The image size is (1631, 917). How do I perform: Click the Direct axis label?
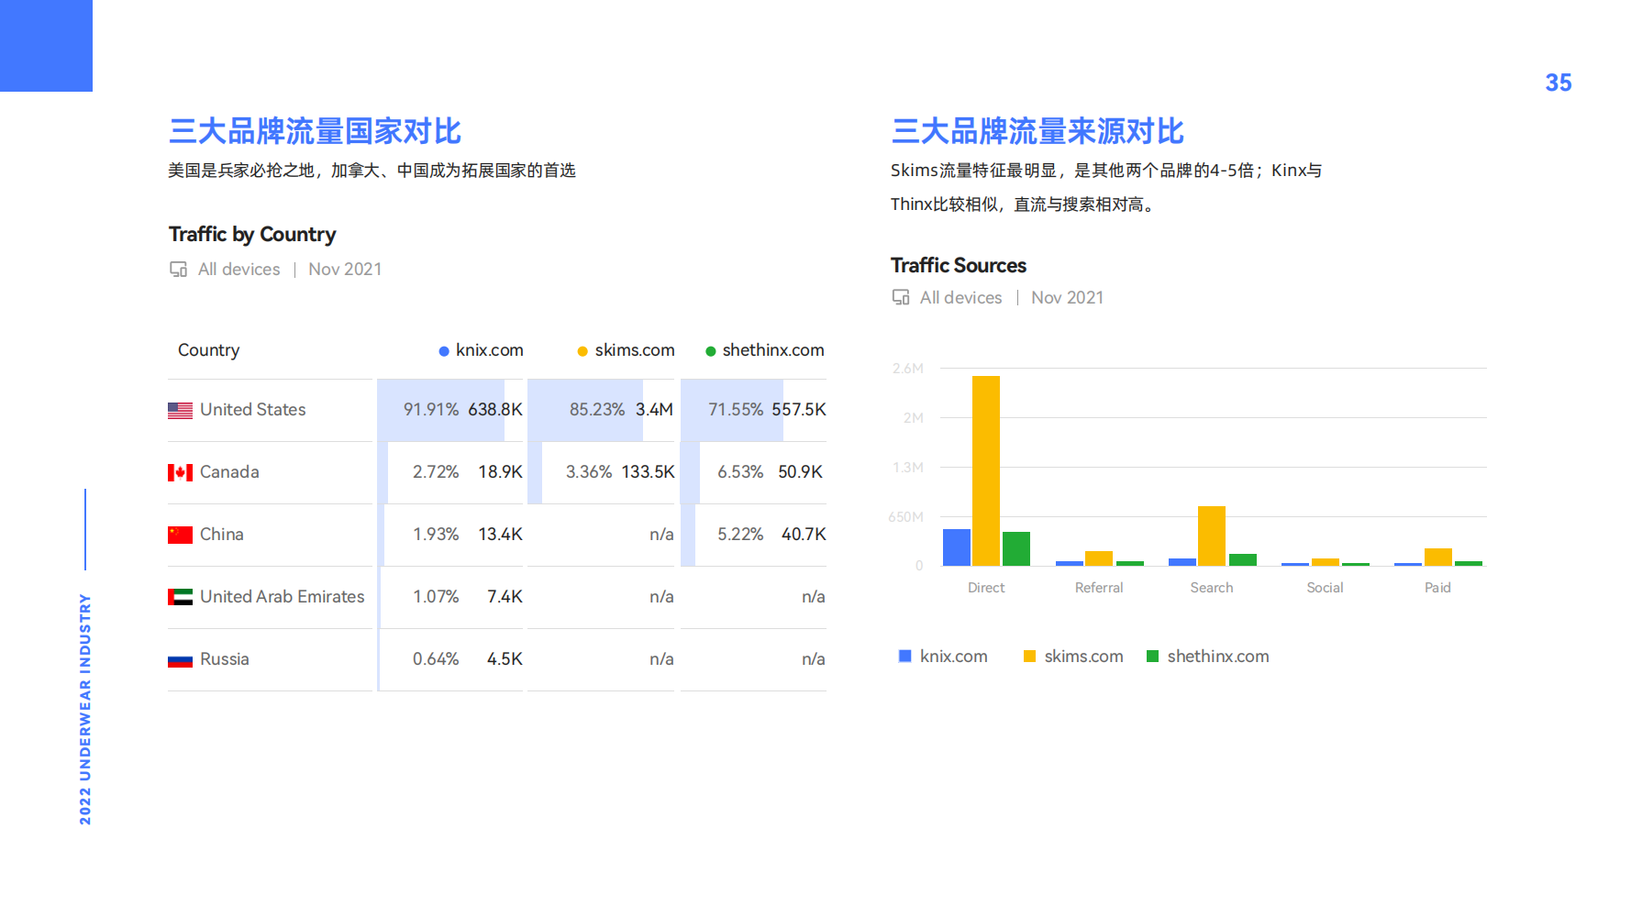click(x=986, y=588)
